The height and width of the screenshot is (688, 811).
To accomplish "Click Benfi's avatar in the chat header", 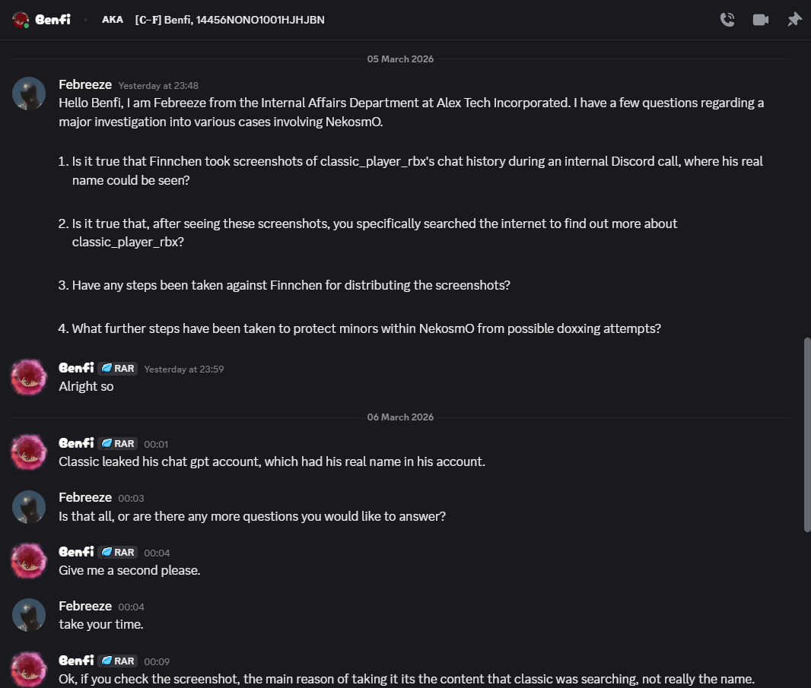I will (21, 20).
